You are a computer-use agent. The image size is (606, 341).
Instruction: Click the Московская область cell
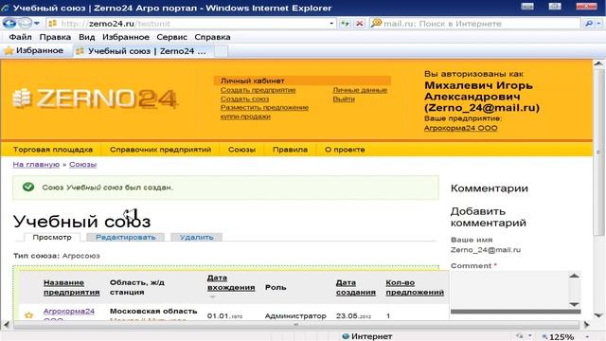(x=153, y=311)
